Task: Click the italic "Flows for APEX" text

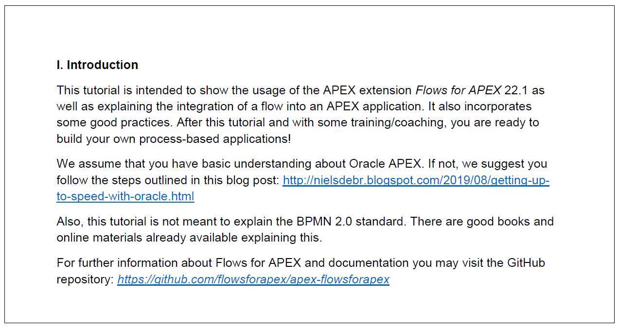Action: 458,90
